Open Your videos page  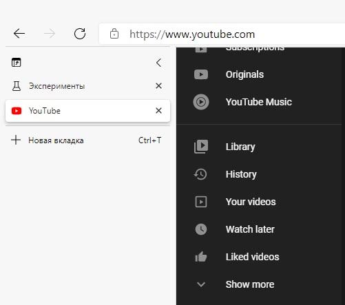[x=251, y=202]
